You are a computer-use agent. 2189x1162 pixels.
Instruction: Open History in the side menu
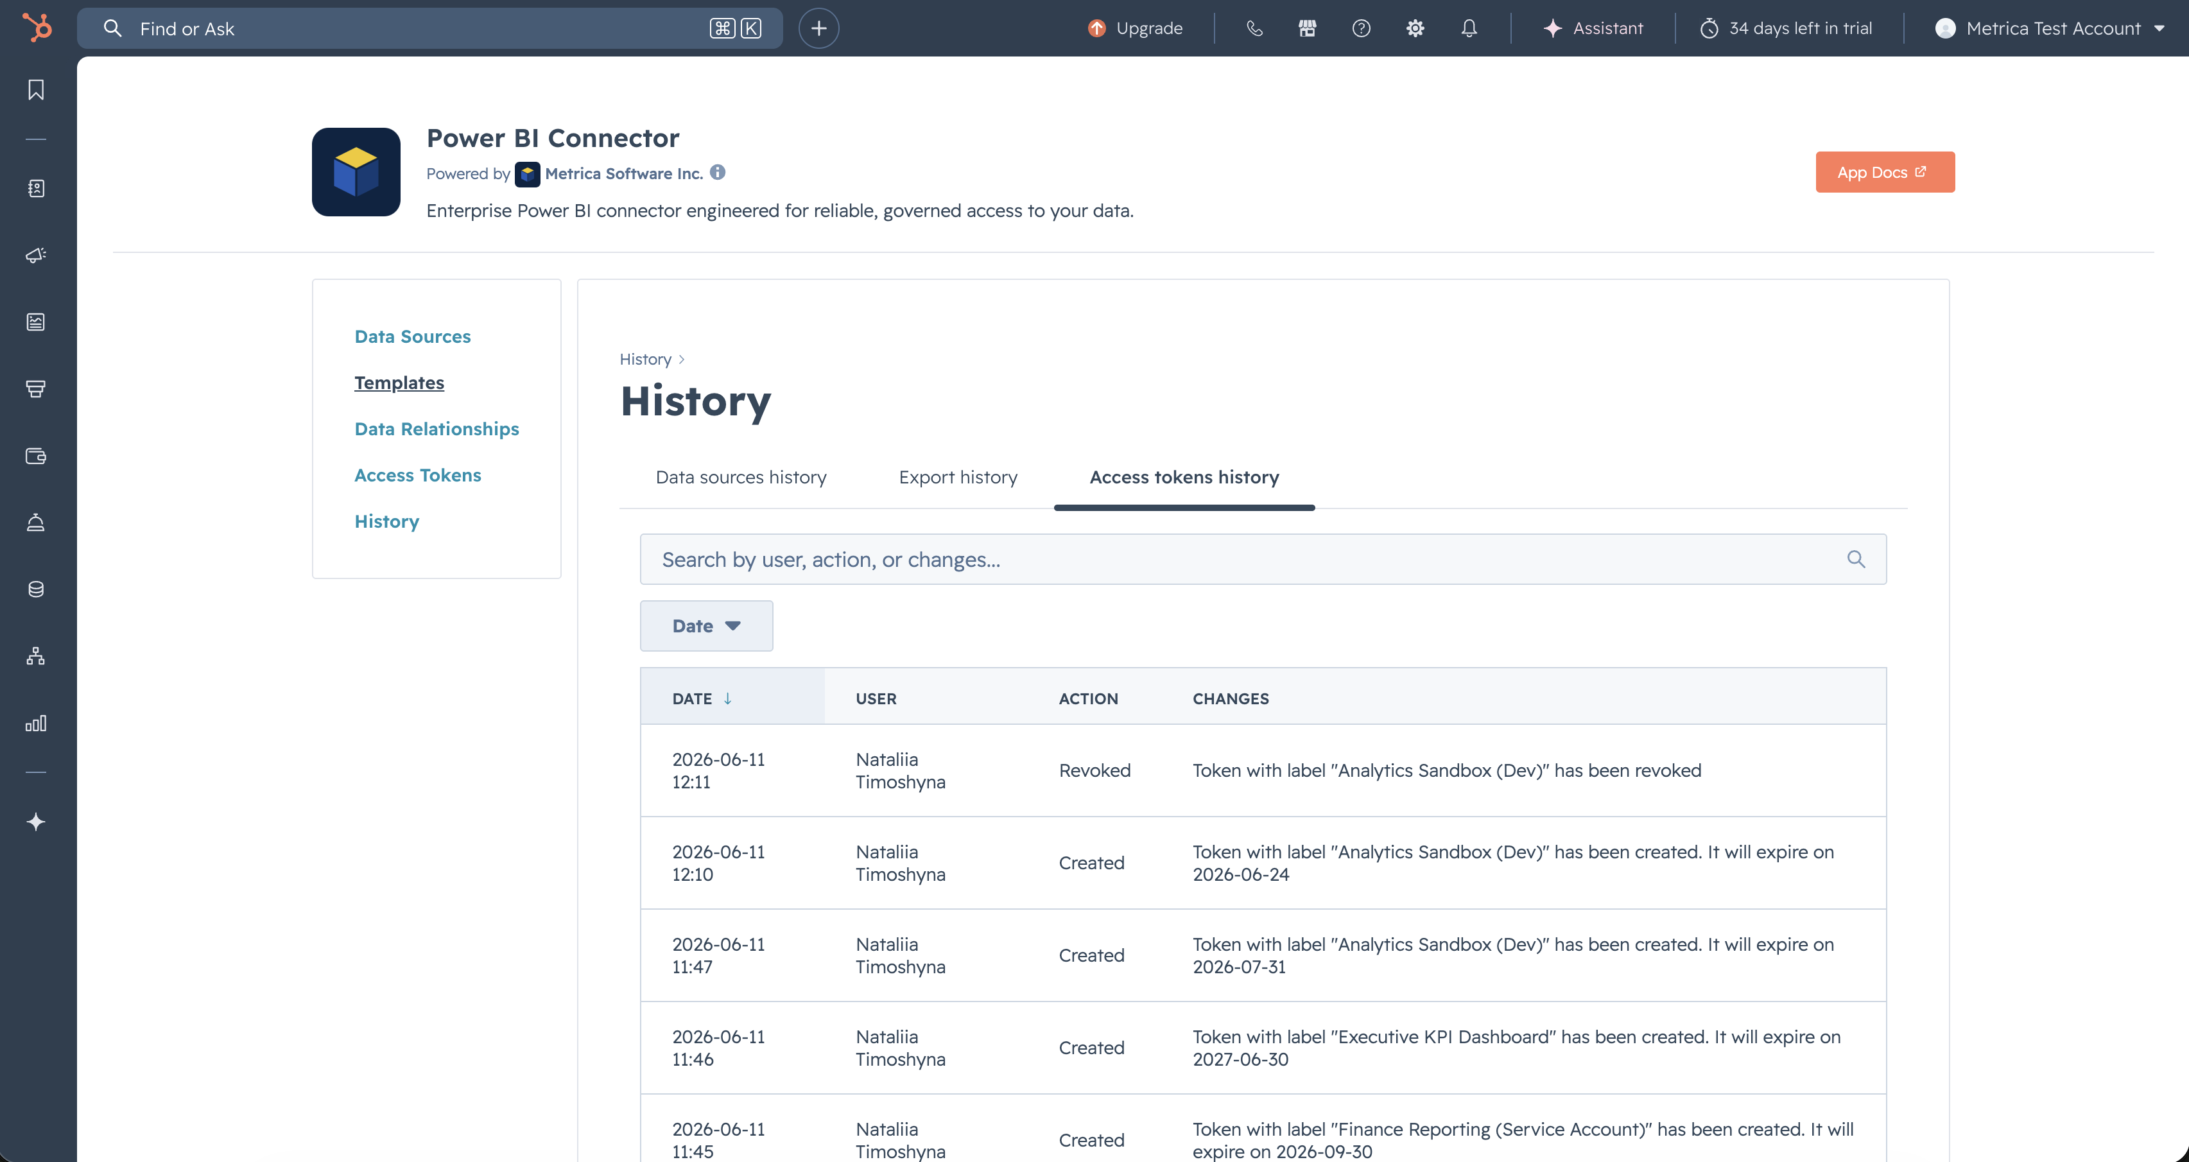386,522
